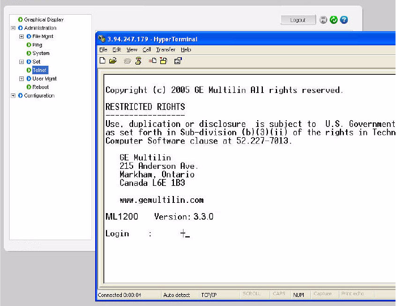Select Graphical Display in the tree
The image size is (396, 306).
coord(44,19)
